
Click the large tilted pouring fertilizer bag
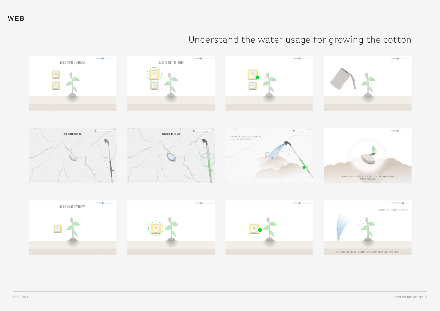click(x=343, y=79)
